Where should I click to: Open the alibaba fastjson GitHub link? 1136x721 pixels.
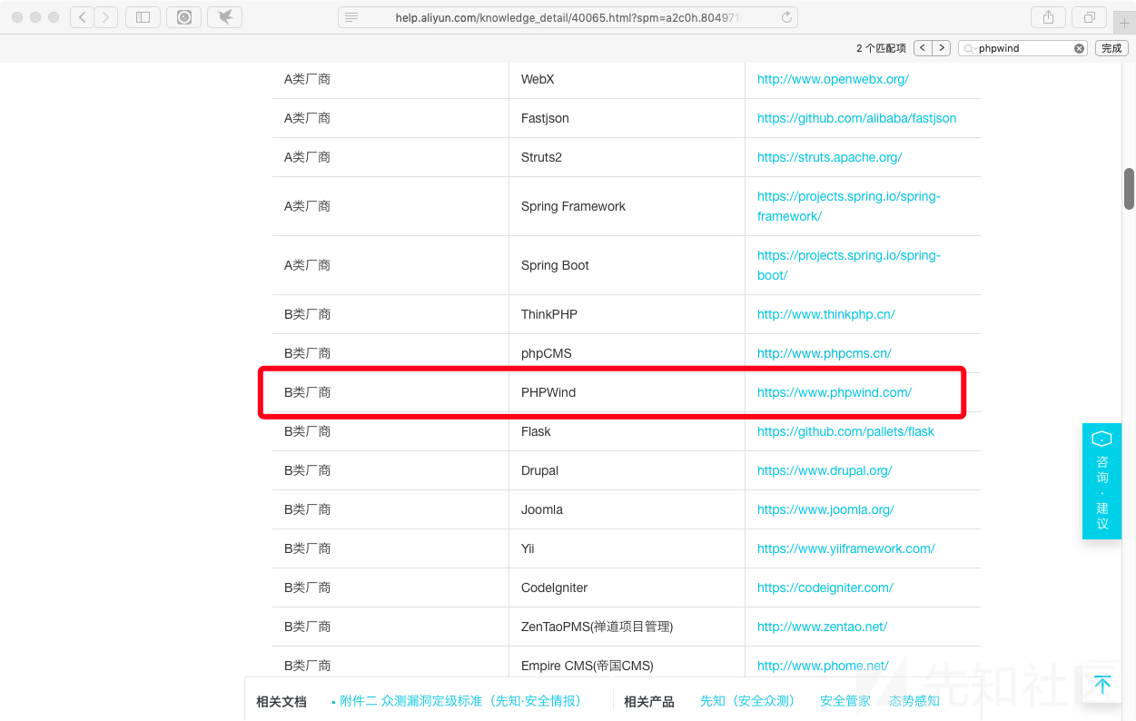click(856, 118)
